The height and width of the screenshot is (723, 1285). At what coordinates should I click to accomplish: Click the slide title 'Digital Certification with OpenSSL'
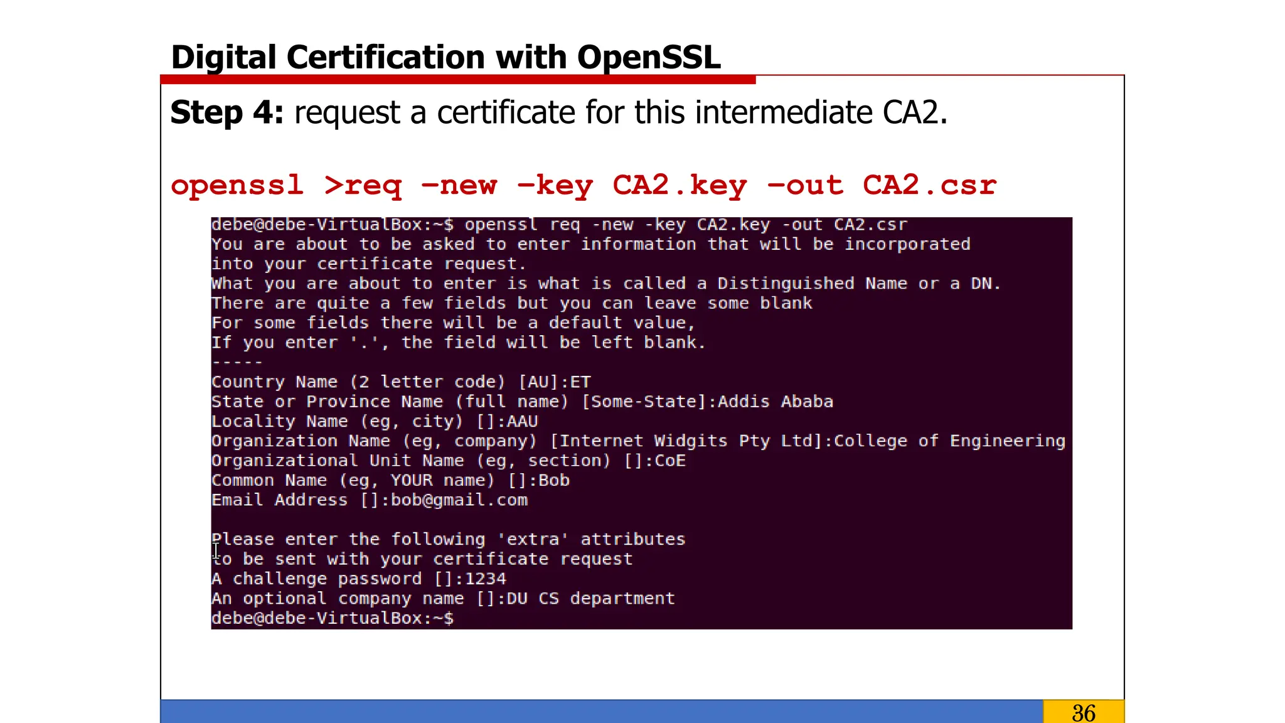445,57
